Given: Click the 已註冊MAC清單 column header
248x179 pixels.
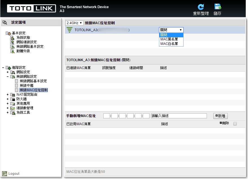Looking at the screenshot, I should coord(79,124).
